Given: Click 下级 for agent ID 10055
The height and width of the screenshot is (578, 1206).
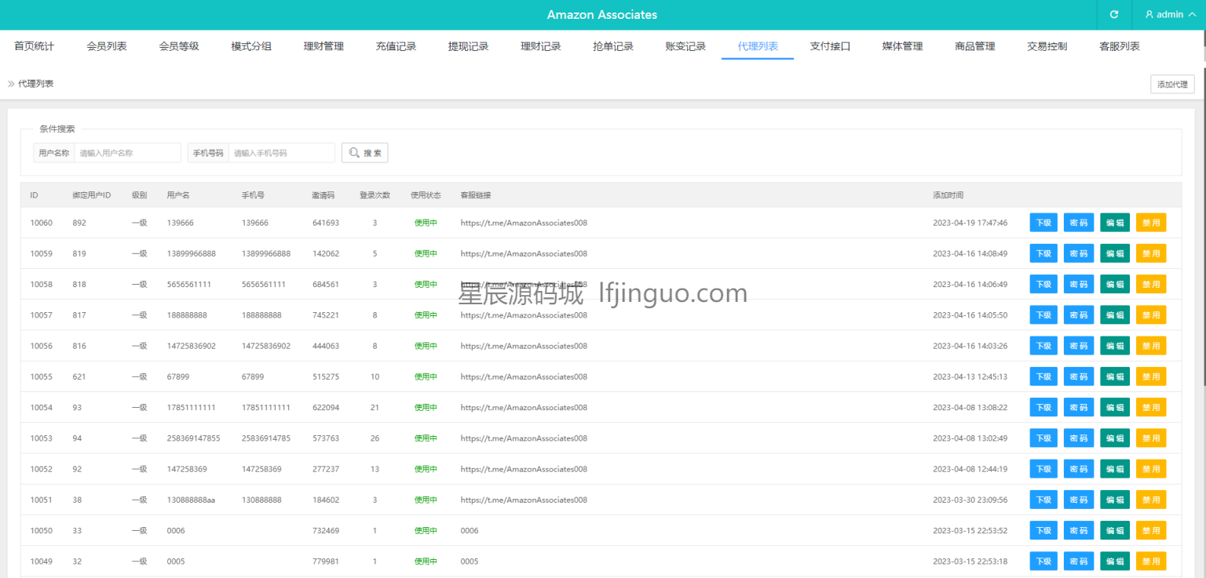Looking at the screenshot, I should (x=1043, y=376).
